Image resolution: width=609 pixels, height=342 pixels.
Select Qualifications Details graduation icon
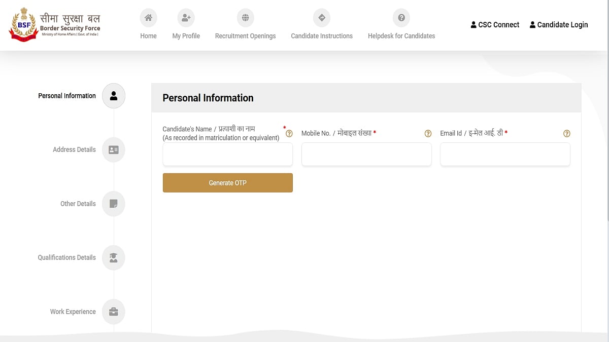(x=114, y=258)
